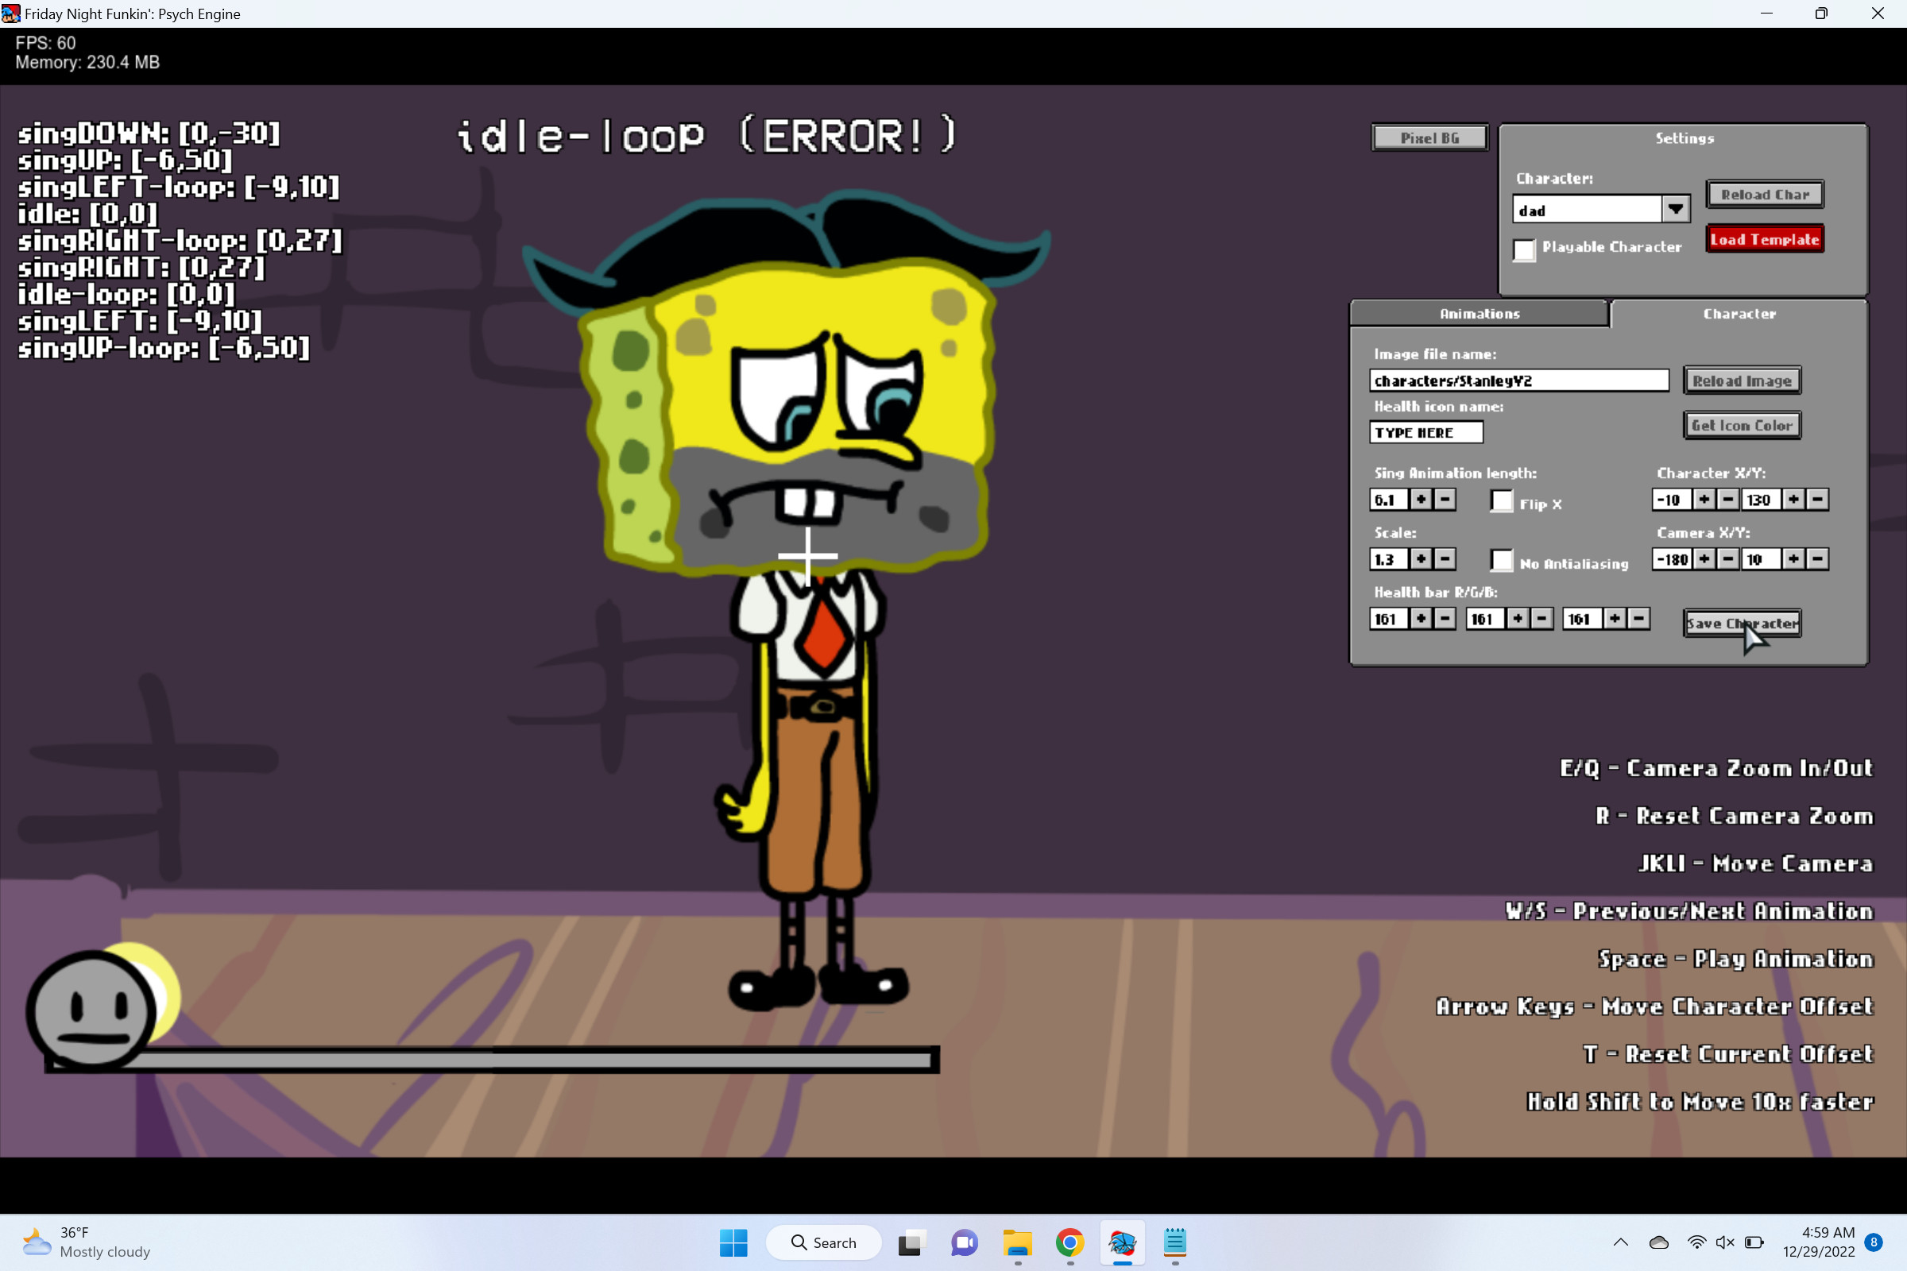The width and height of the screenshot is (1907, 1271).
Task: Open Google Chrome from the taskbar
Action: point(1070,1243)
